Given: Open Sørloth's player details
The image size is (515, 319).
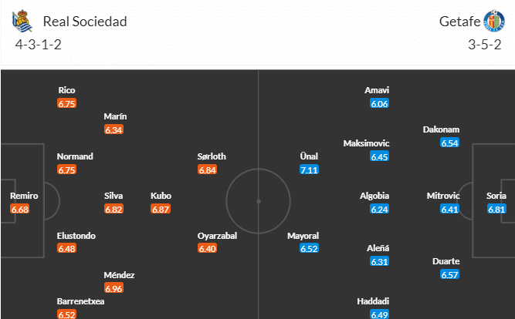Looking at the screenshot, I should click(x=212, y=156).
